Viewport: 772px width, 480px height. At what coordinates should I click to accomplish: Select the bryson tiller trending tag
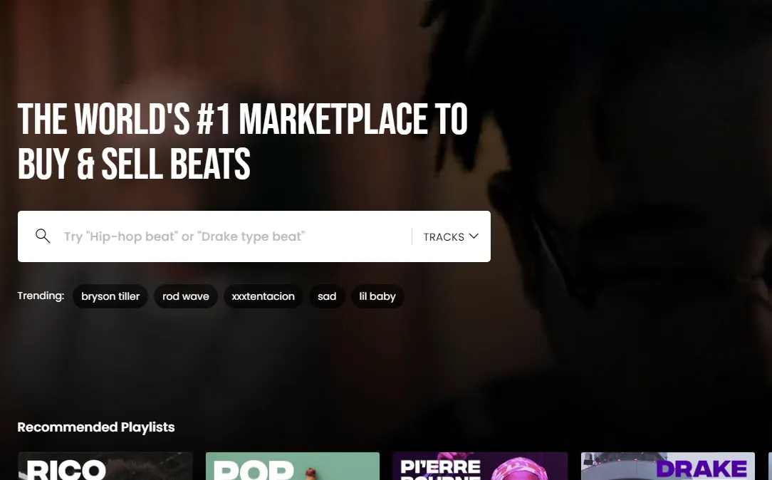[x=110, y=296]
